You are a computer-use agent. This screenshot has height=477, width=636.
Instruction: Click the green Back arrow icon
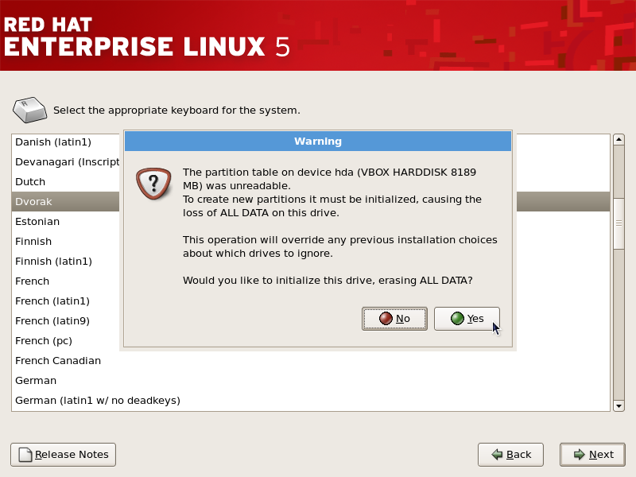point(497,455)
